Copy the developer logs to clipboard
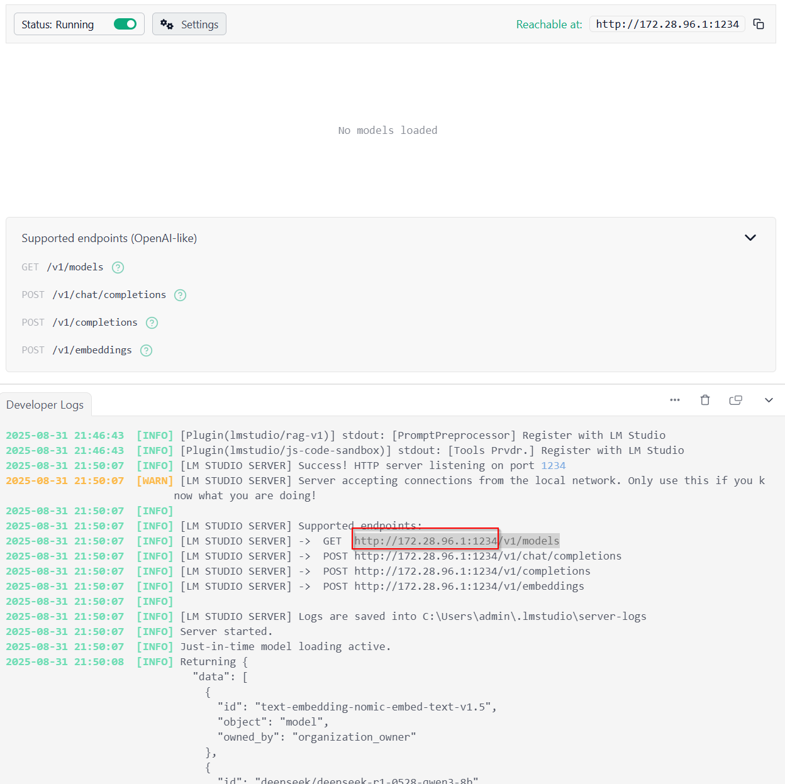 pyautogui.click(x=735, y=400)
